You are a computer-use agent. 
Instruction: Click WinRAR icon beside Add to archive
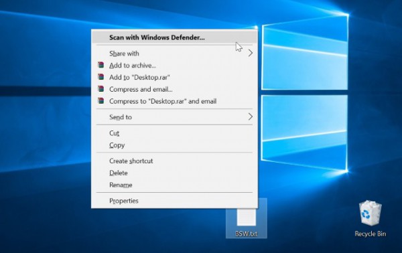(101, 65)
